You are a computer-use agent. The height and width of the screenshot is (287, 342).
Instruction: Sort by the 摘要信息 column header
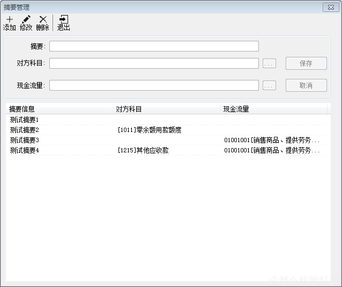coord(59,109)
